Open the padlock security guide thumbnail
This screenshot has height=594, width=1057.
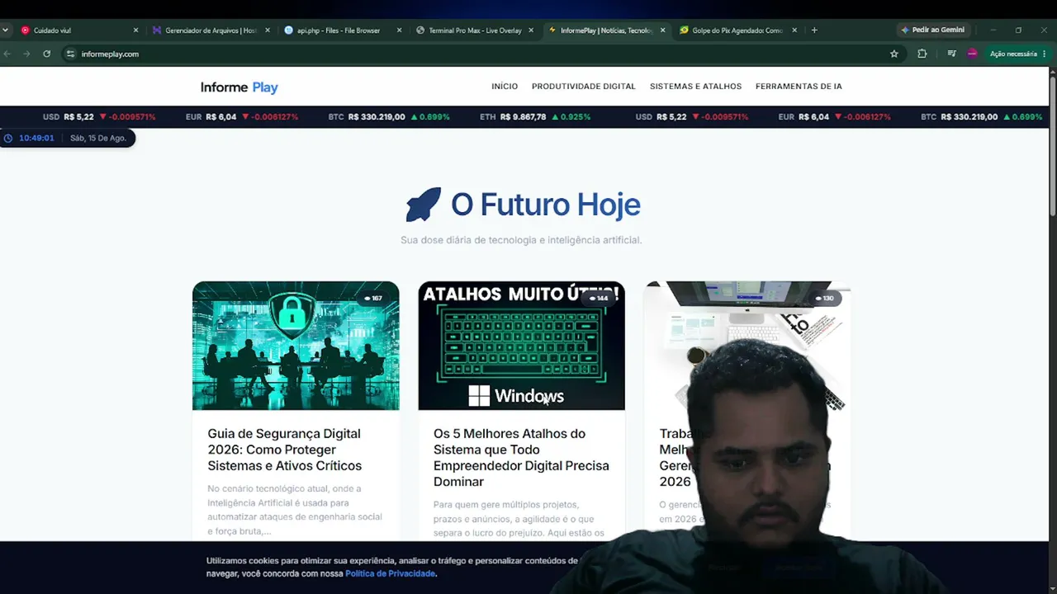(296, 346)
